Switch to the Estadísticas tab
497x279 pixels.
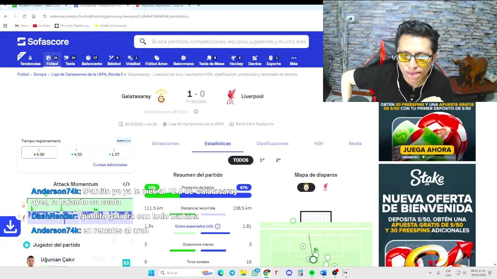217,143
